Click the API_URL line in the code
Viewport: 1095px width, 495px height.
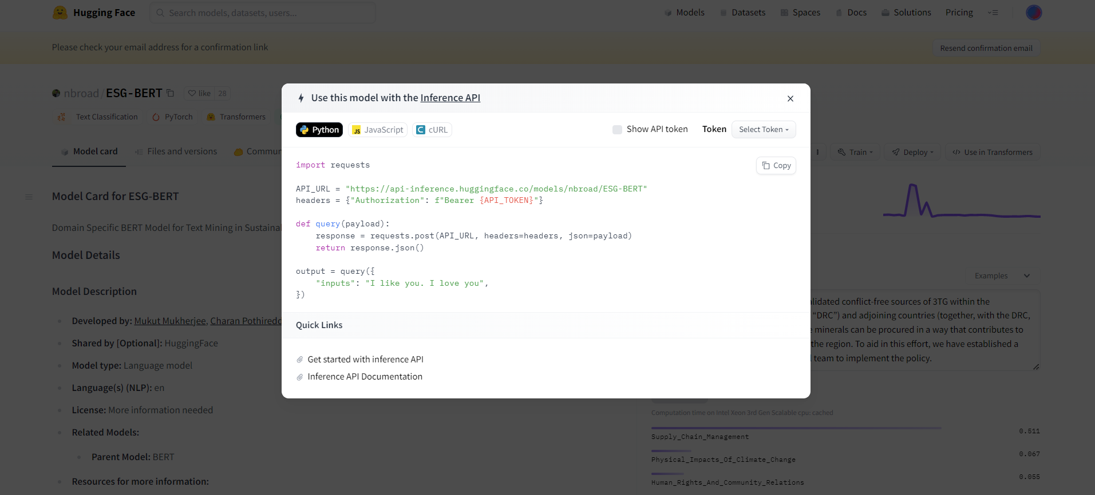click(x=472, y=189)
